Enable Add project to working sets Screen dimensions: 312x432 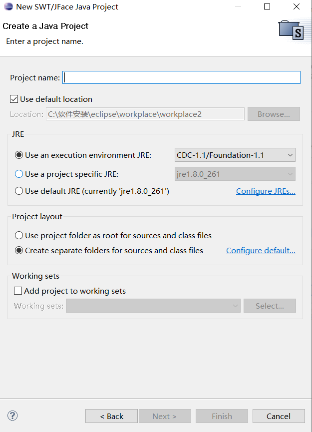pyautogui.click(x=17, y=290)
